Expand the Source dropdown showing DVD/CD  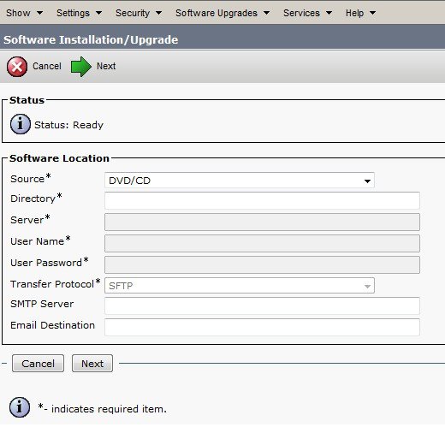tap(240, 181)
